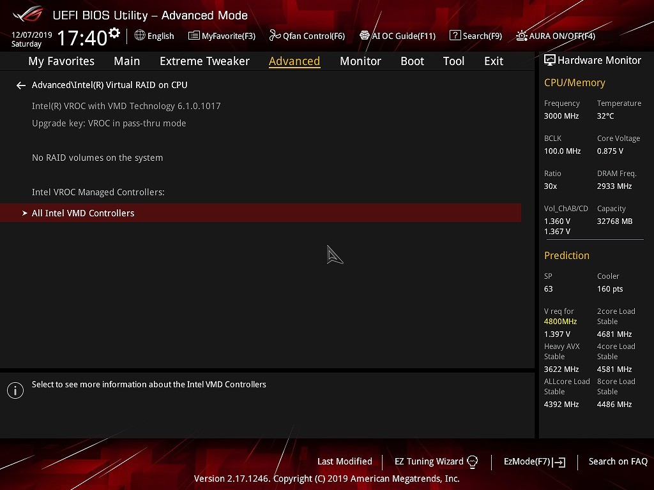Switch to EzMode(F7)
Image resolution: width=654 pixels, height=490 pixels.
pyautogui.click(x=527, y=462)
